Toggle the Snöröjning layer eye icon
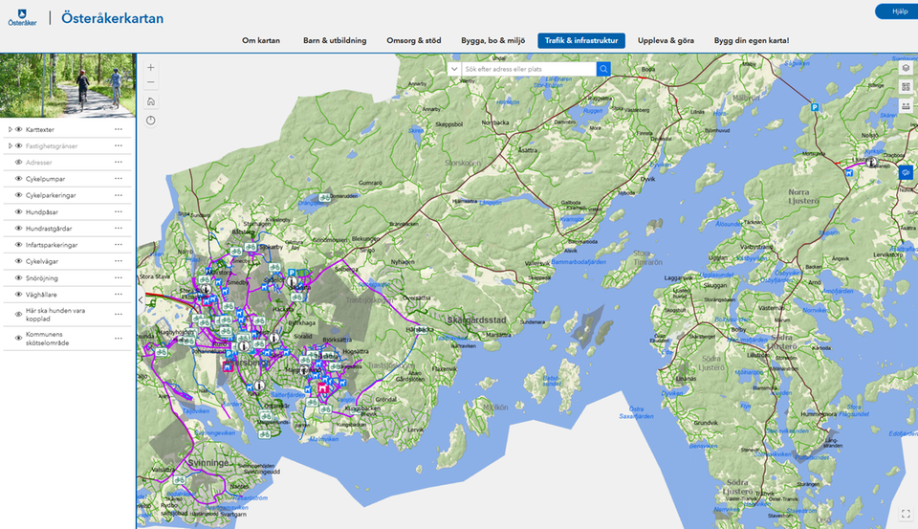The height and width of the screenshot is (529, 918). [18, 277]
